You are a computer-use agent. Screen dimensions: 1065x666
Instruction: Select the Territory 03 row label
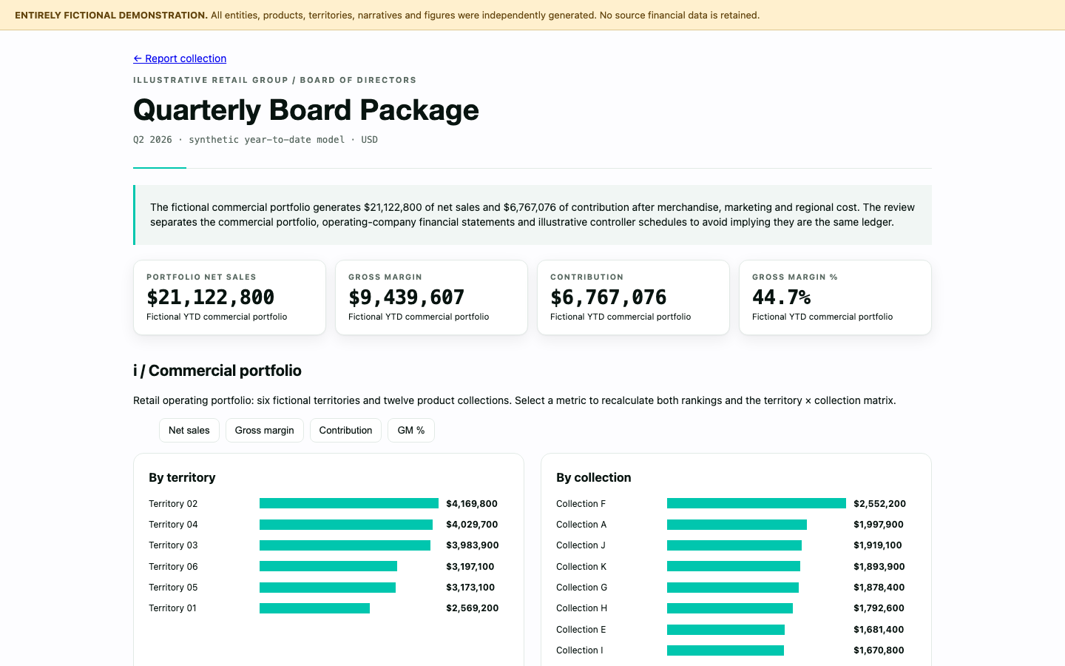[x=173, y=545]
